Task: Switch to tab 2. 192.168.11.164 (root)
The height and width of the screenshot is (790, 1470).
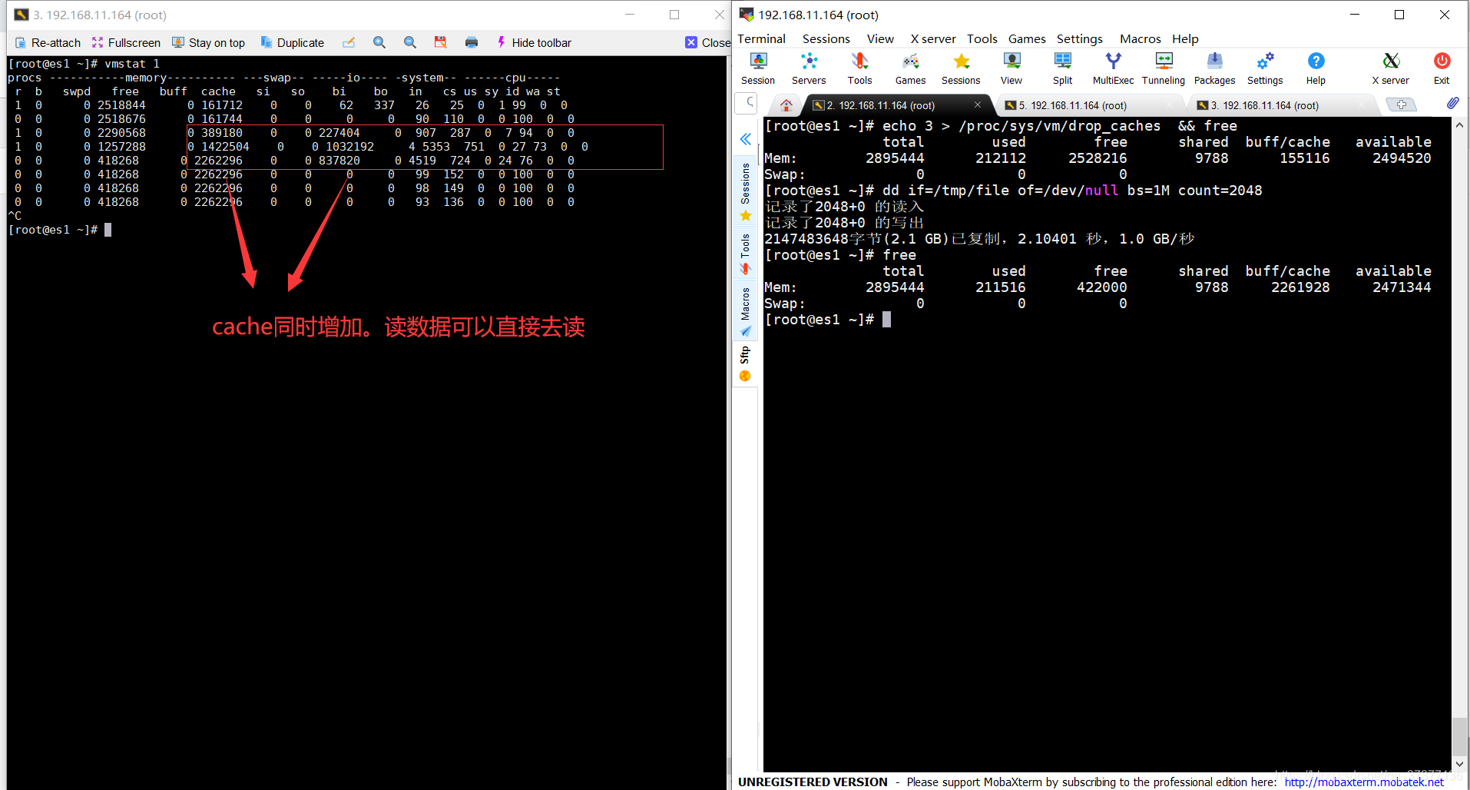Action: pos(881,105)
